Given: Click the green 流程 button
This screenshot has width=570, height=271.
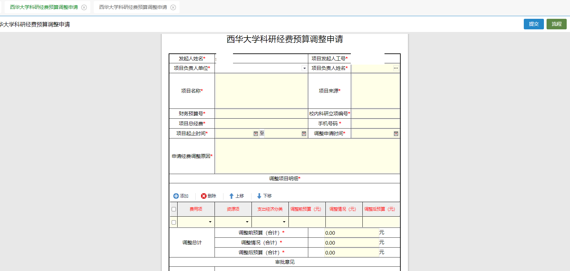Looking at the screenshot, I should pos(556,24).
